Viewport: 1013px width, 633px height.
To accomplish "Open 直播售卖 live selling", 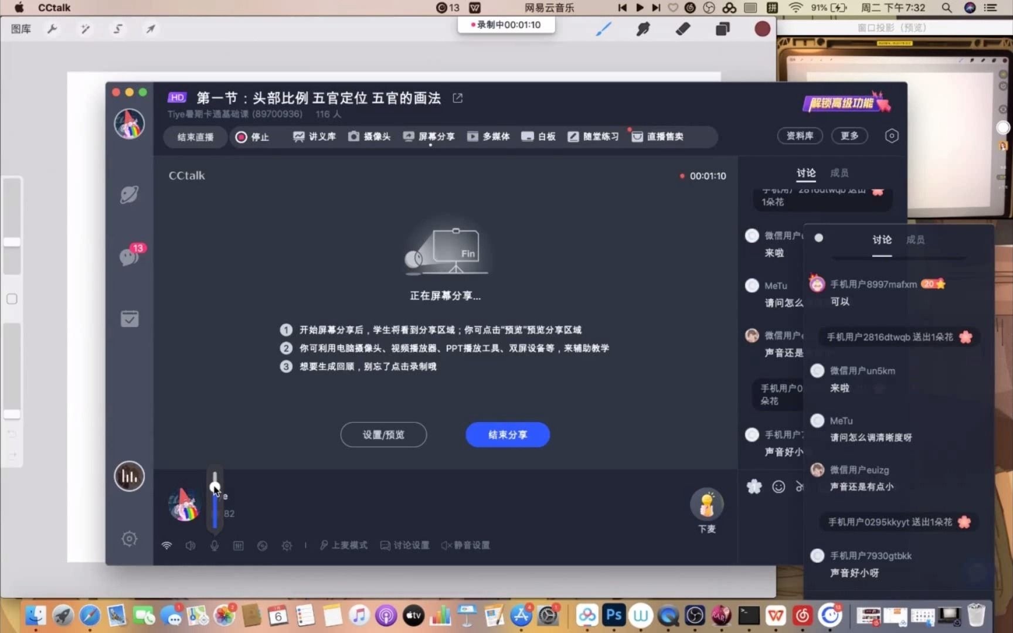I will point(658,137).
